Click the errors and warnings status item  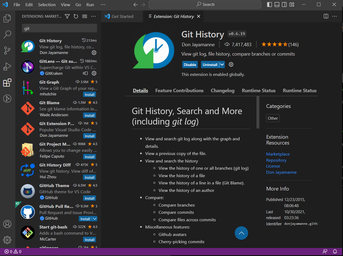coord(13,251)
